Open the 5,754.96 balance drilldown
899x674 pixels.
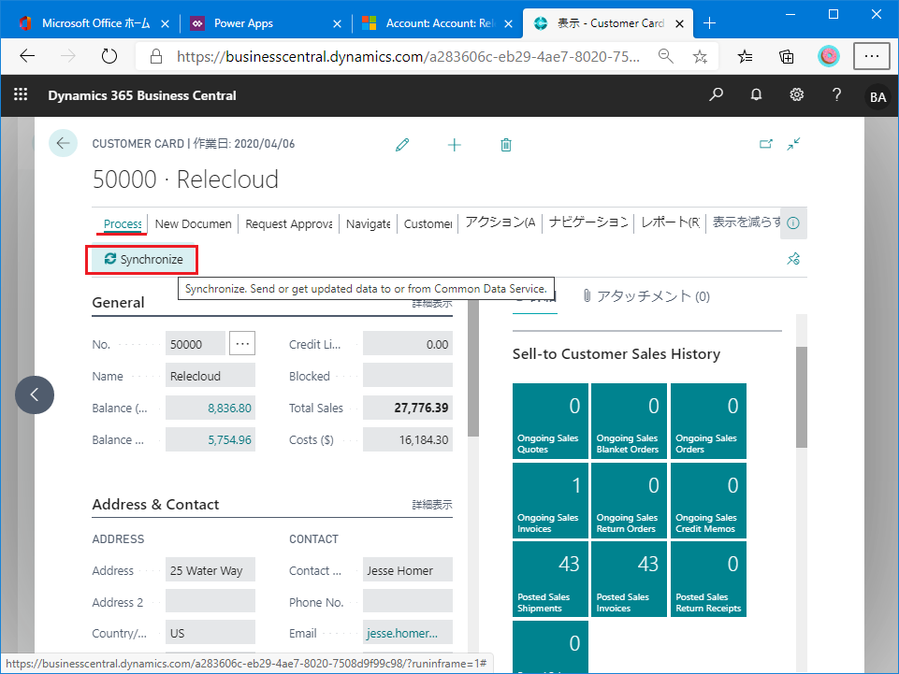pos(229,439)
